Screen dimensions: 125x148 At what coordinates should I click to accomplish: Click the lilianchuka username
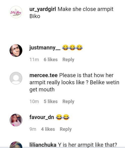(x=43, y=144)
